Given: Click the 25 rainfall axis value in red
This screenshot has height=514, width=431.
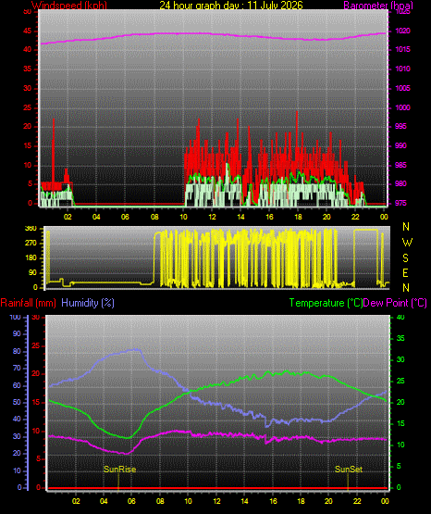Looking at the screenshot, I should click(x=36, y=345).
